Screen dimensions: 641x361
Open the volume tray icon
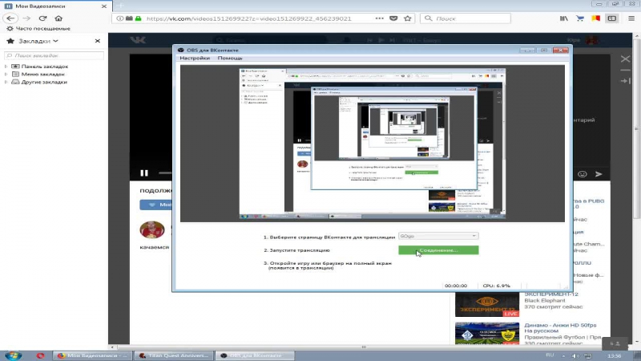575,355
